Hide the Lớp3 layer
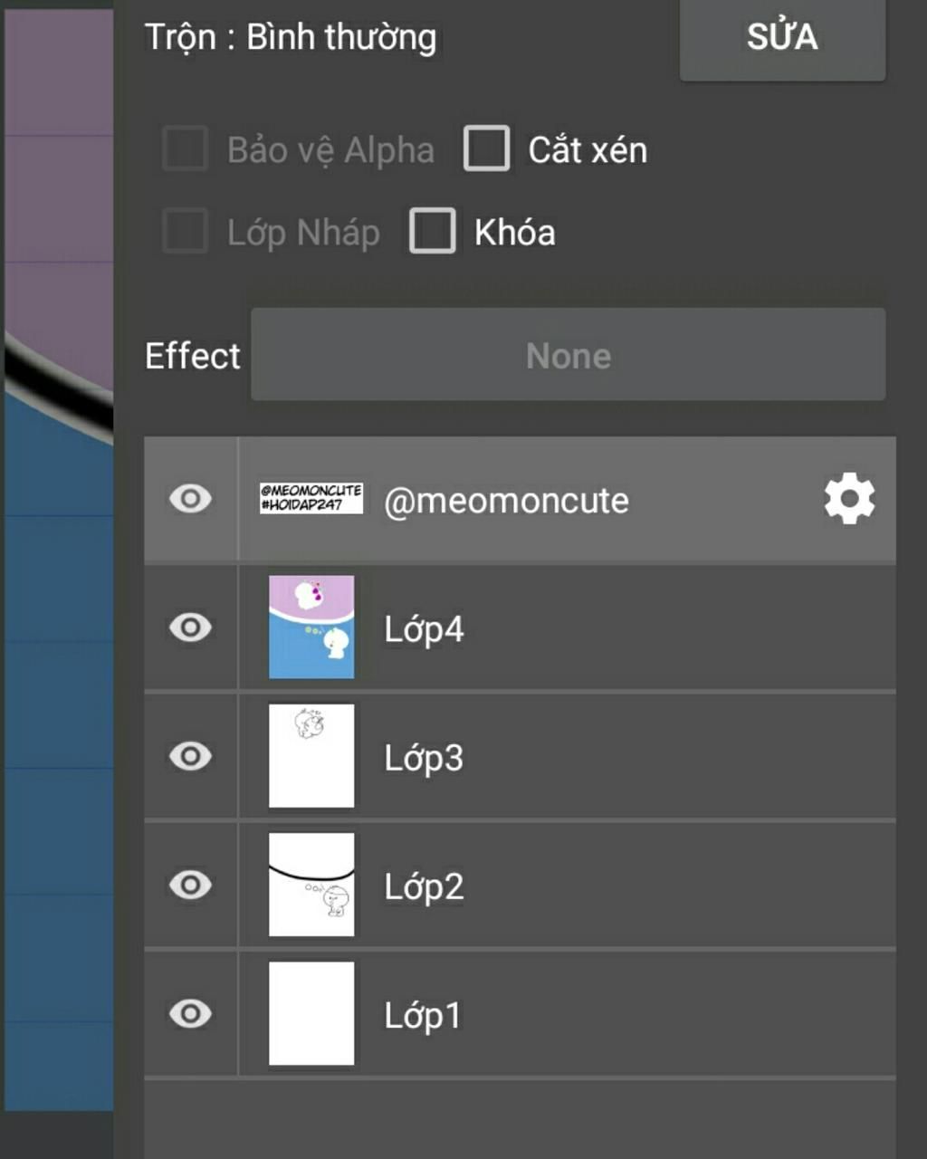927x1159 pixels. click(x=190, y=756)
